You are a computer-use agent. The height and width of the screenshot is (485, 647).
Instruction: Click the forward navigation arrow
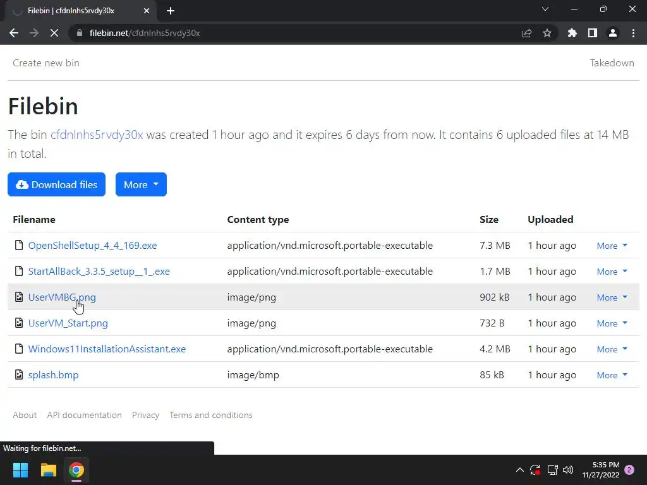click(x=34, y=33)
